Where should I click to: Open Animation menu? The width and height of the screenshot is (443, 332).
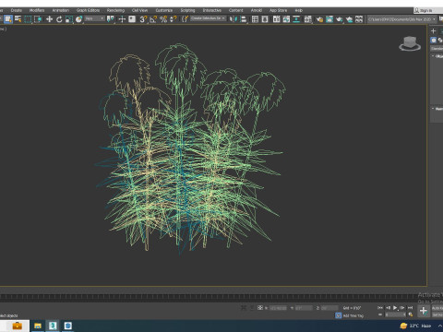[x=61, y=10]
